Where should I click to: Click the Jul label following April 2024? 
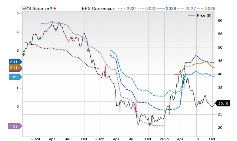point(67,139)
